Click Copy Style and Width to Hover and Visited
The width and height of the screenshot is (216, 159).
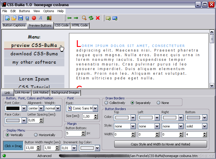[x=160, y=144]
